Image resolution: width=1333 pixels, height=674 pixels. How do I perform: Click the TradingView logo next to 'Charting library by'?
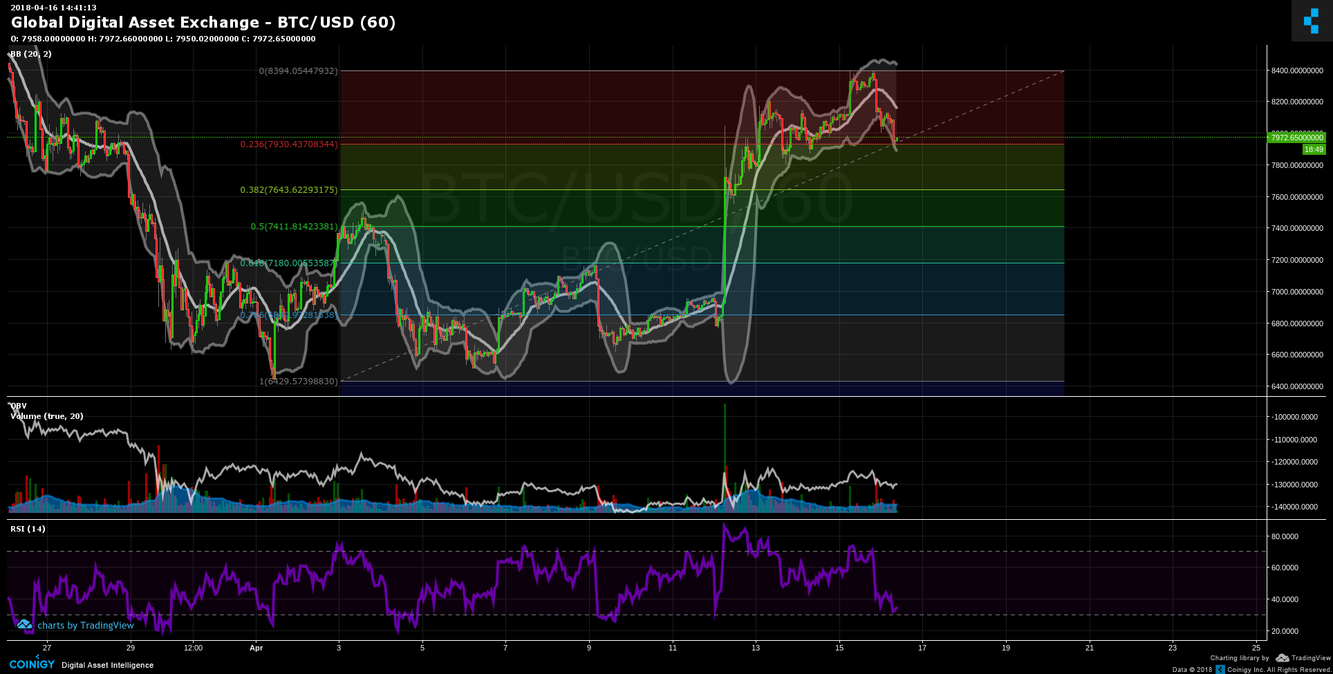[x=1303, y=658]
